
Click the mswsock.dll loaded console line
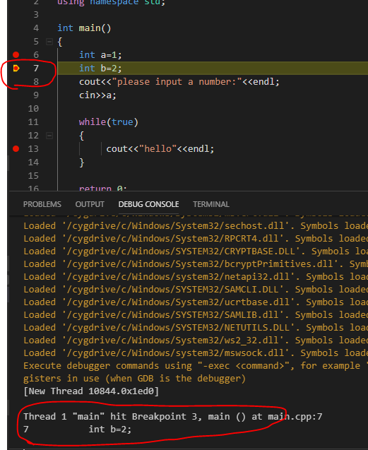(x=196, y=353)
